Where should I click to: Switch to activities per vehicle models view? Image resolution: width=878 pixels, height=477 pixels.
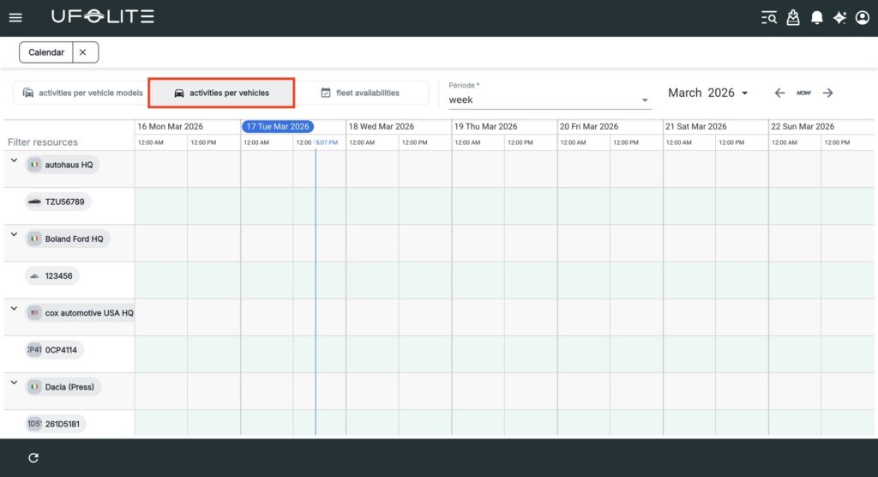point(82,93)
